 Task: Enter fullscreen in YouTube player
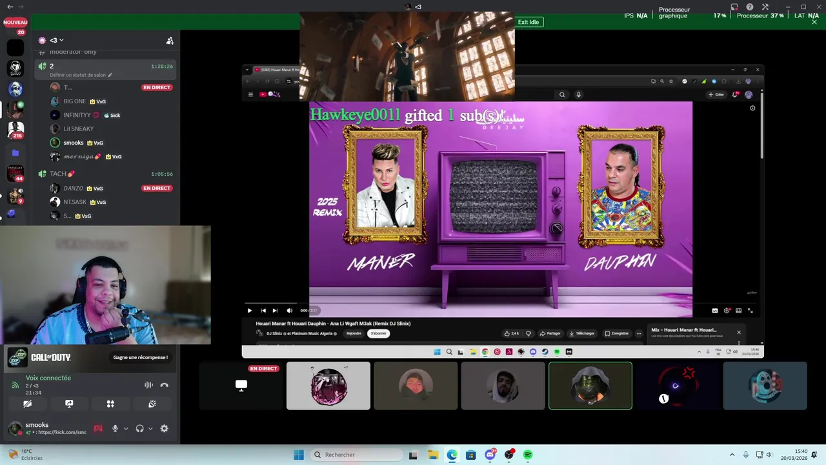(x=750, y=311)
